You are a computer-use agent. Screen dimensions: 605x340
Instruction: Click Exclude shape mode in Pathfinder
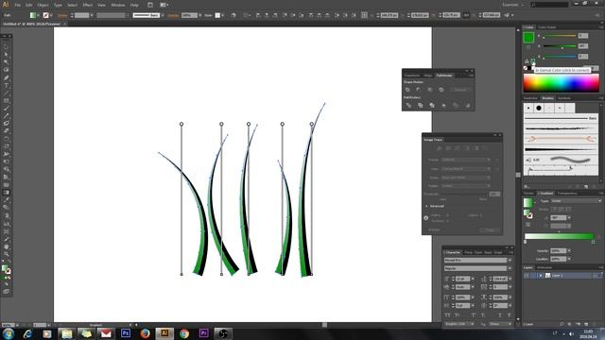(x=441, y=90)
